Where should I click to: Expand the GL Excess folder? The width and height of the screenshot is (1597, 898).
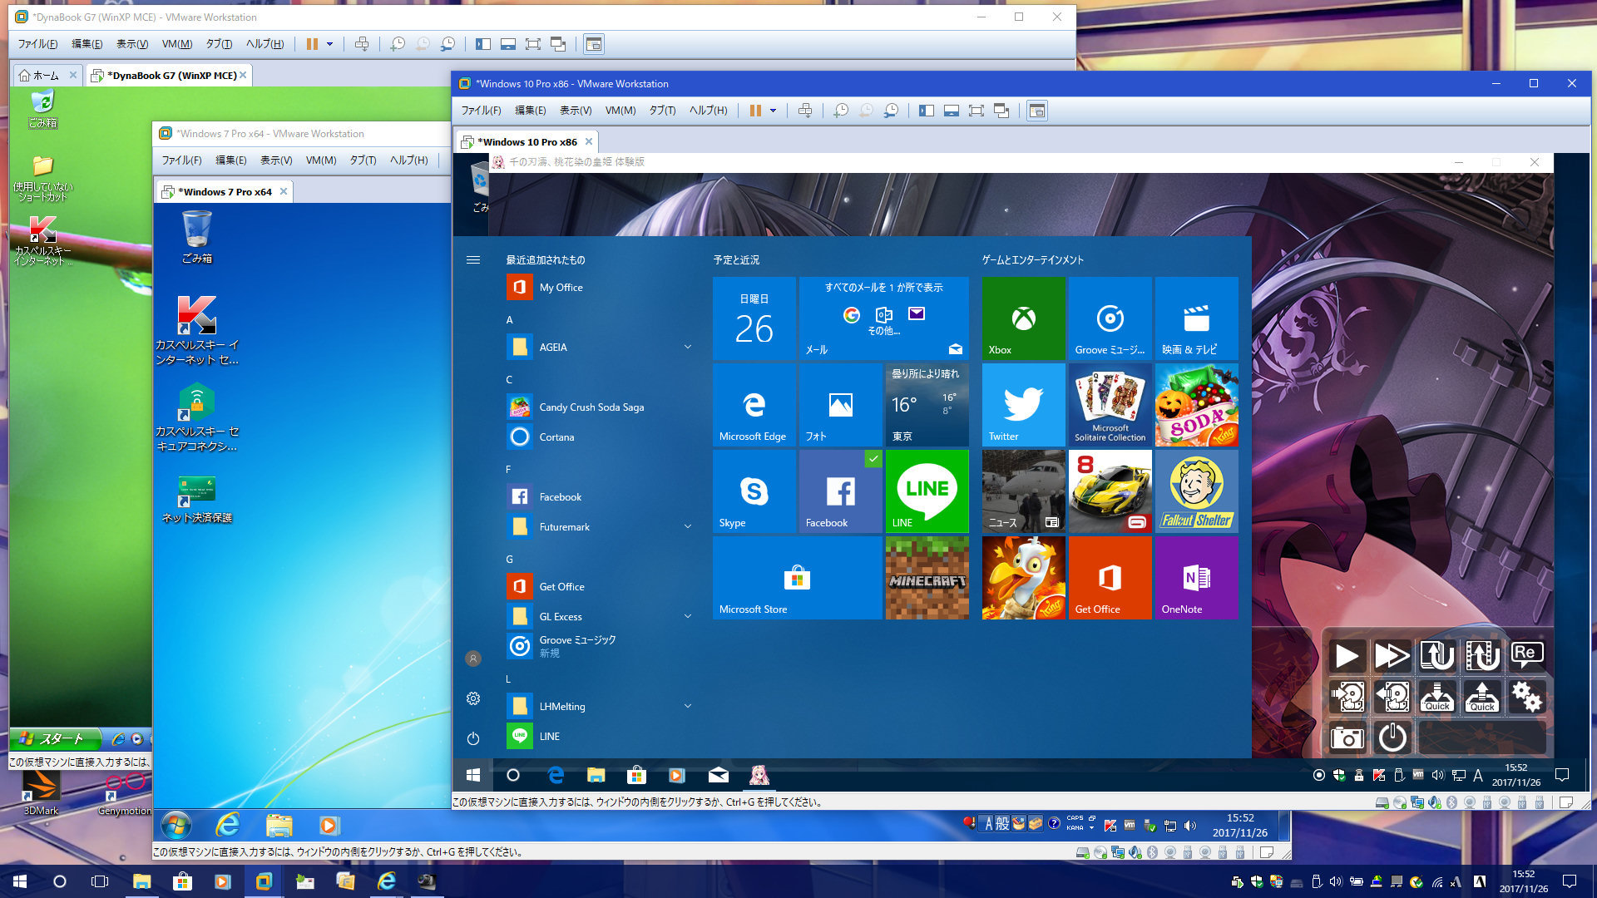pyautogui.click(x=687, y=616)
